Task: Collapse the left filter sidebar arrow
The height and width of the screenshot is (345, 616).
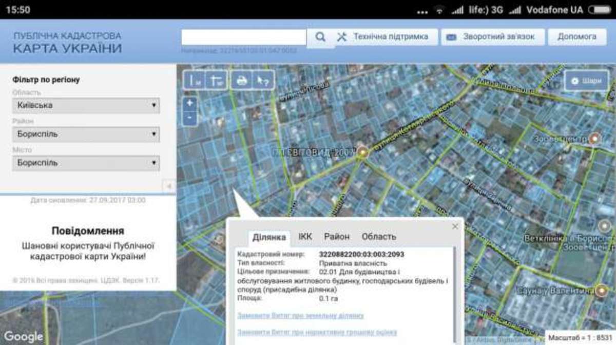Action: (169, 186)
